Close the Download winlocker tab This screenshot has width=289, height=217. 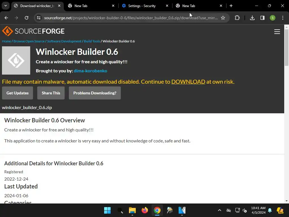(x=59, y=6)
